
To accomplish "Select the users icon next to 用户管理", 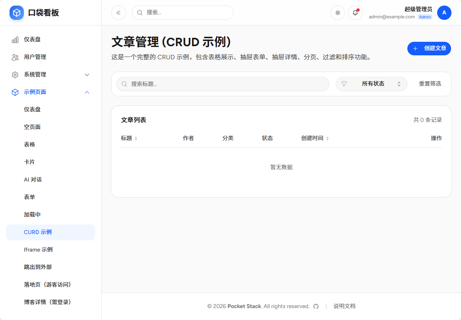I will pyautogui.click(x=14, y=57).
